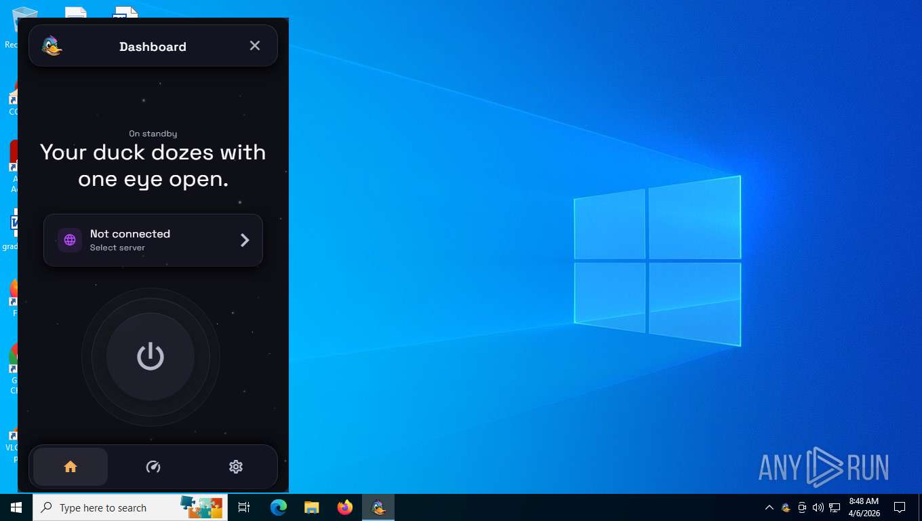Click the taskbar search box
This screenshot has width=922, height=521.
[x=130, y=507]
